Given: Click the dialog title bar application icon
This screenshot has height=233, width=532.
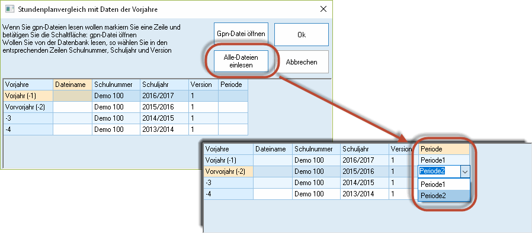Looking at the screenshot, I should (9, 9).
